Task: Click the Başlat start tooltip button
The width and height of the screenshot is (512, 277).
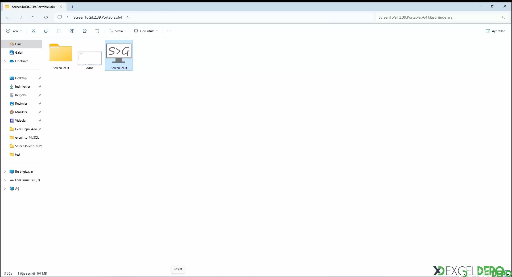Action: pos(178,269)
